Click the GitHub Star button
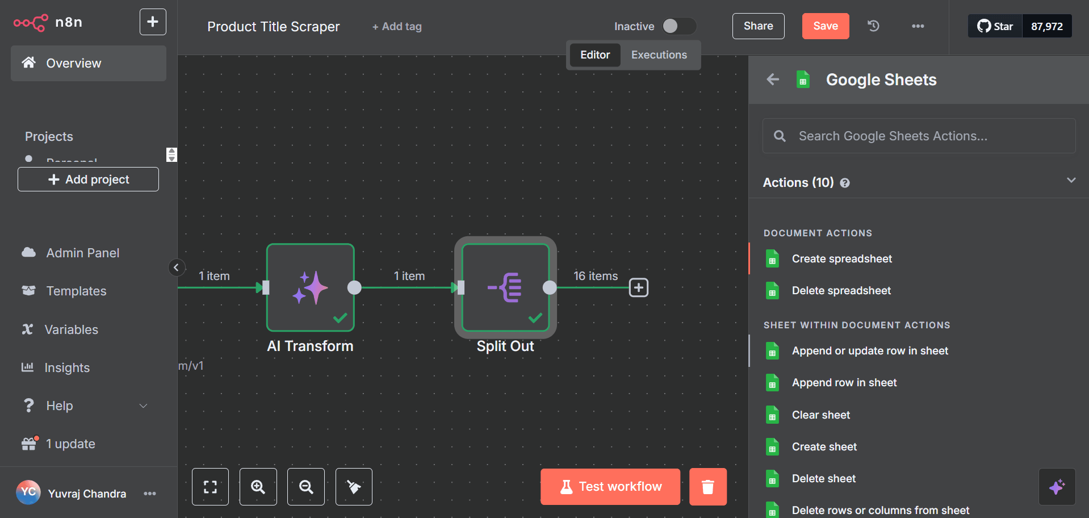 tap(995, 26)
